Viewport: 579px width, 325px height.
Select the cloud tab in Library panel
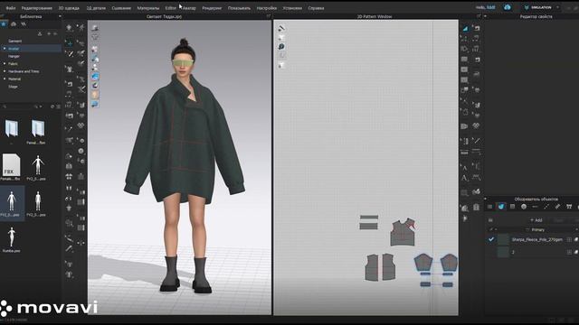[x=14, y=24]
